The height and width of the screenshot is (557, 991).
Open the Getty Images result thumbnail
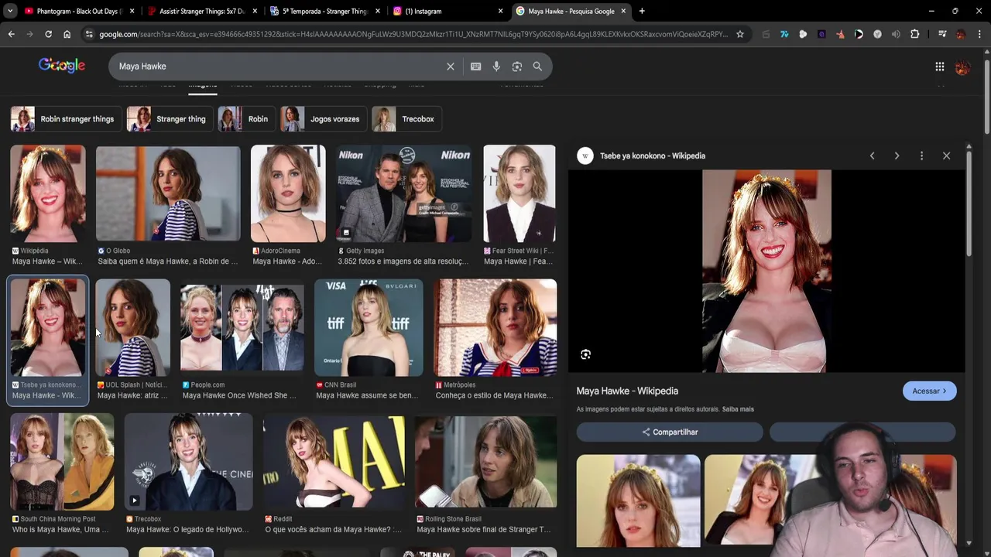click(x=403, y=193)
